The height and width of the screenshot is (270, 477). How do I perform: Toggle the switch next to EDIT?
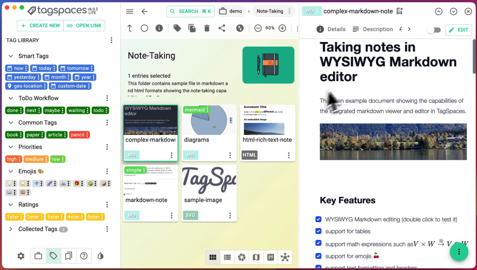[x=434, y=30]
